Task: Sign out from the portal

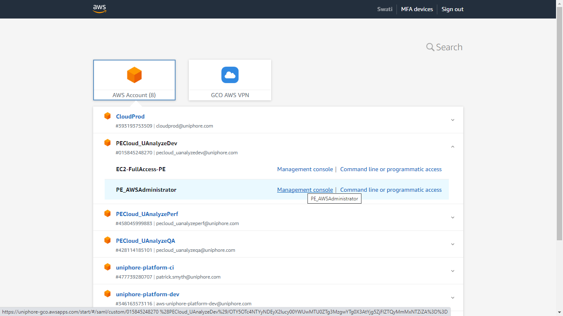Action: (453, 9)
